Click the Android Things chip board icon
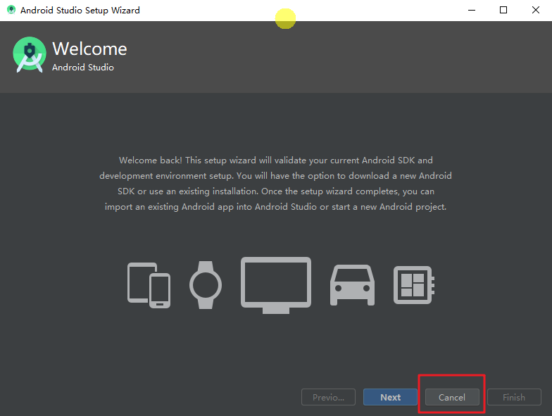Viewport: 552px width, 416px height. (x=414, y=285)
